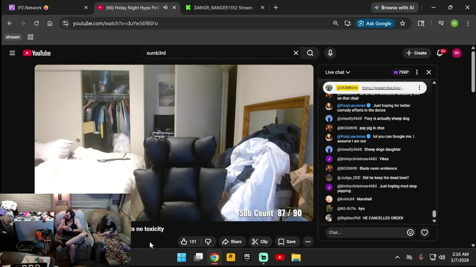This screenshot has width=476, height=267.
Task: Open the media controls icon in toolbar
Action: (441, 23)
